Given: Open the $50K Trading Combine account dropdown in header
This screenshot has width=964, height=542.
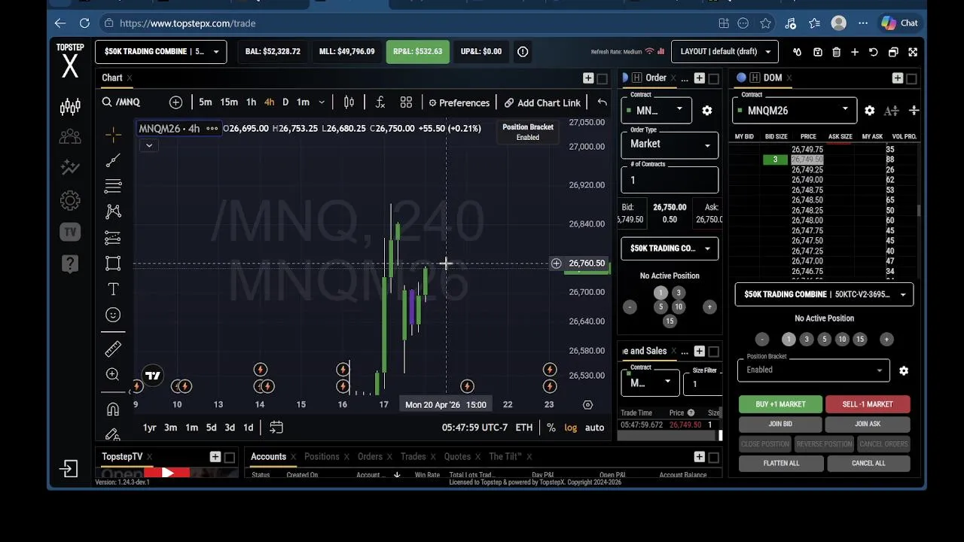Looking at the screenshot, I should pyautogui.click(x=160, y=52).
